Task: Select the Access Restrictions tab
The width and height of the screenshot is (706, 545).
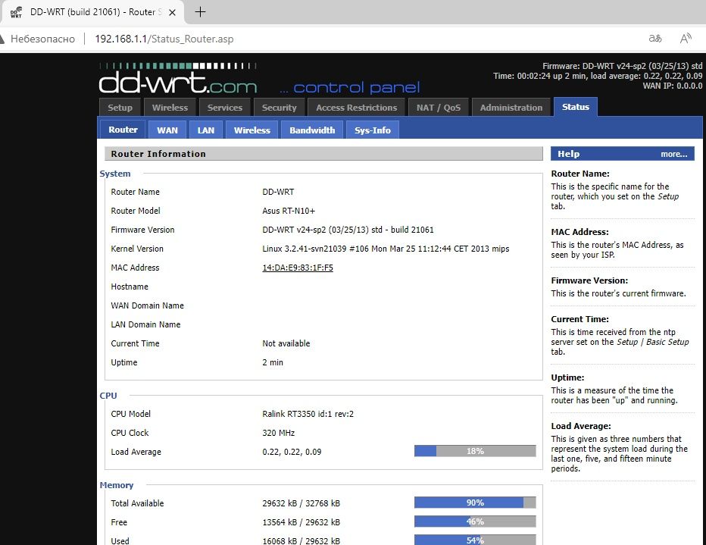Action: click(x=357, y=108)
